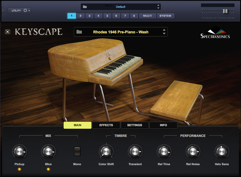Step to next patch with down arrow
241x177 pixels.
click(x=164, y=34)
